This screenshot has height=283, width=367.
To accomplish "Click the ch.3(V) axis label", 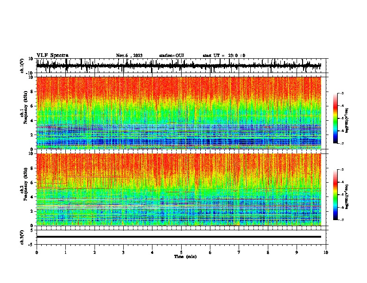I will [22, 237].
